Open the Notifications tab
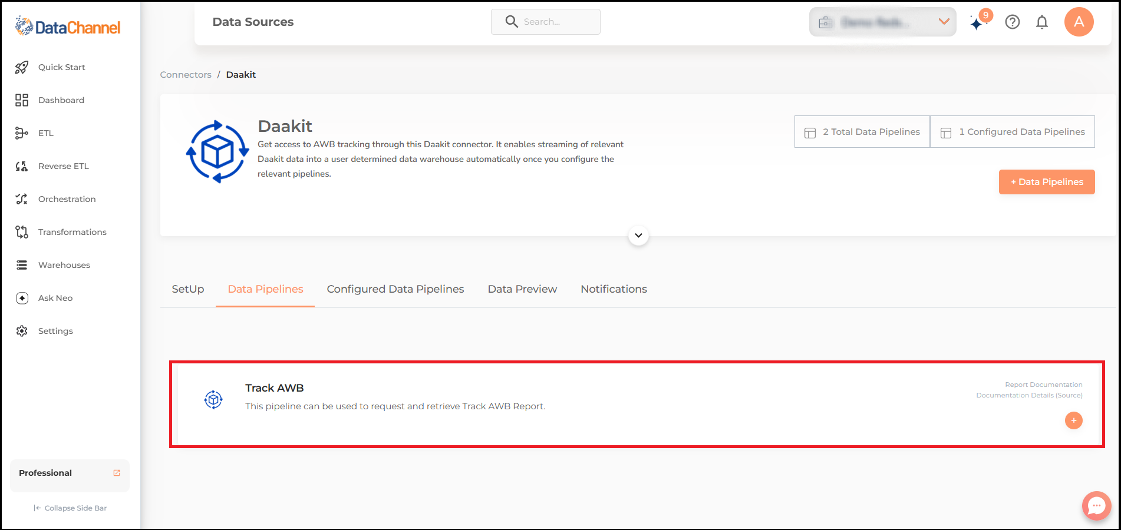The width and height of the screenshot is (1121, 530). point(614,289)
